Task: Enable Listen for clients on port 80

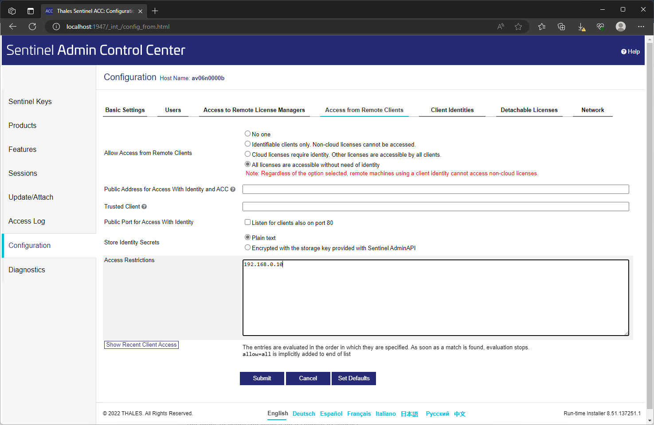Action: (248, 222)
